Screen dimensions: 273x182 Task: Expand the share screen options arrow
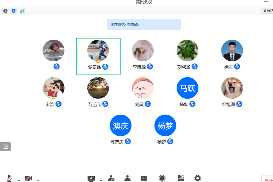pyautogui.click(x=101, y=180)
